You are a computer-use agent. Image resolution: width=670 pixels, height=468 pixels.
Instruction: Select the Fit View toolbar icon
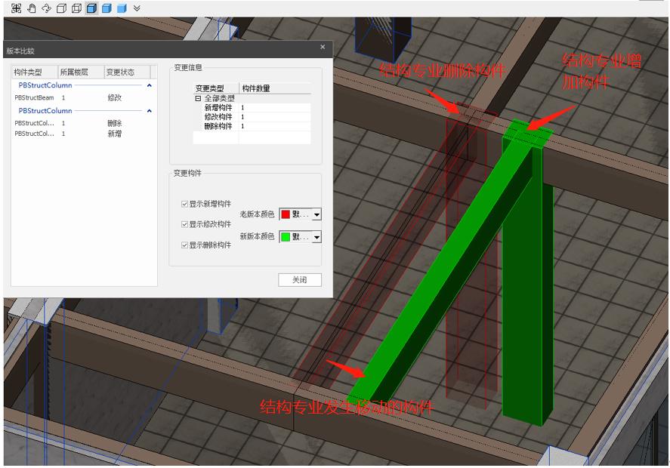(x=15, y=8)
